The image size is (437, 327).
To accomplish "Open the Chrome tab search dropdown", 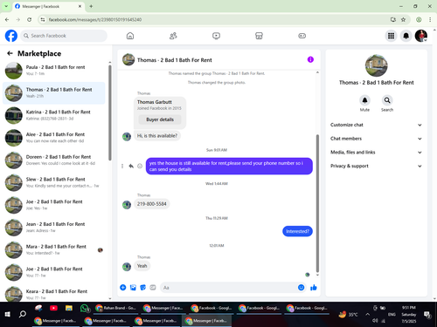I will point(6,6).
